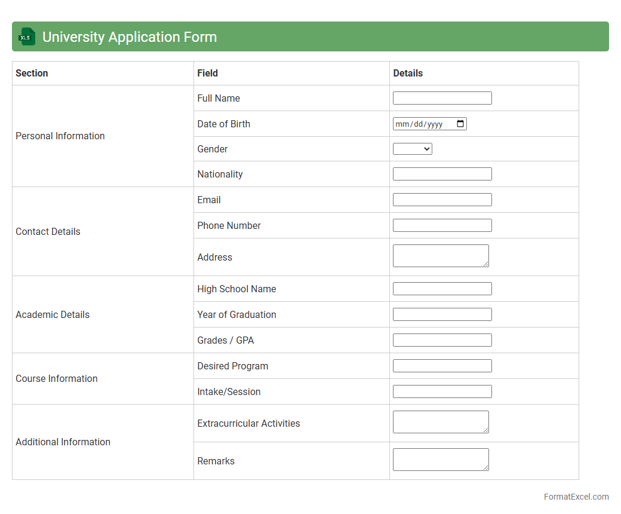Click the University Application Form title
This screenshot has height=514, width=621.
[x=130, y=37]
